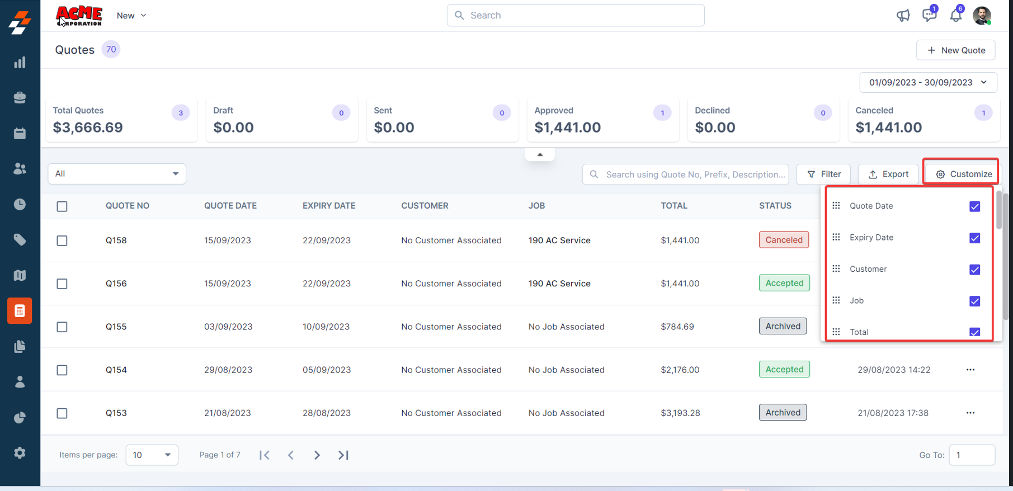Open the price tag icon in sidebar

coord(20,240)
